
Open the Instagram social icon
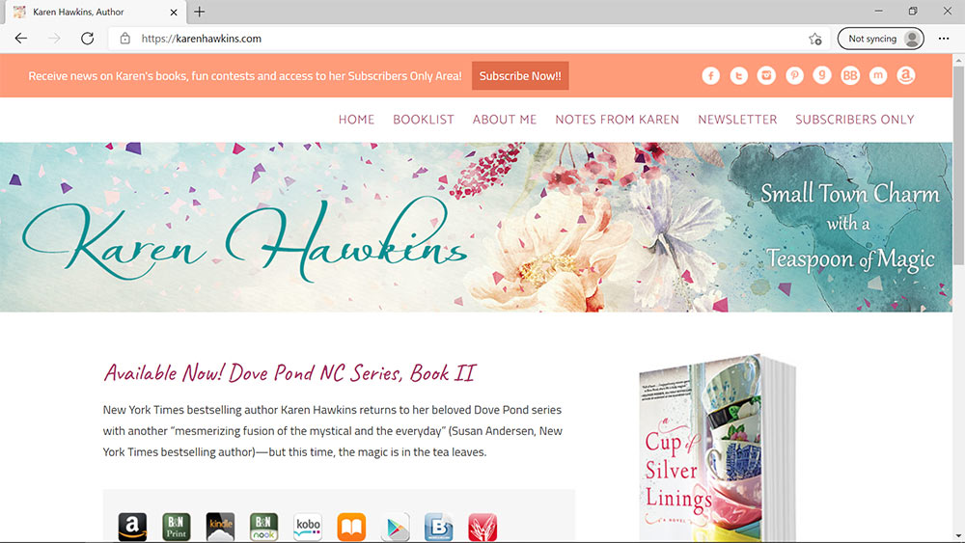pos(766,76)
